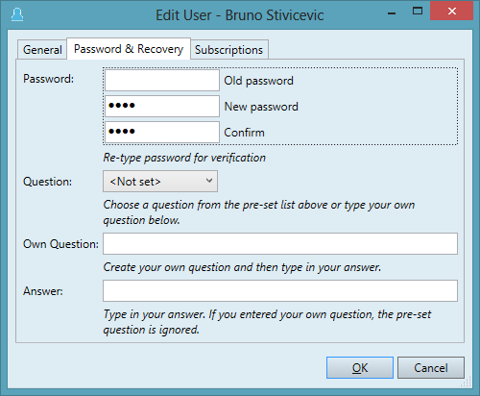The image size is (480, 396).
Task: Click the Re-type password verification hint
Action: (x=184, y=158)
